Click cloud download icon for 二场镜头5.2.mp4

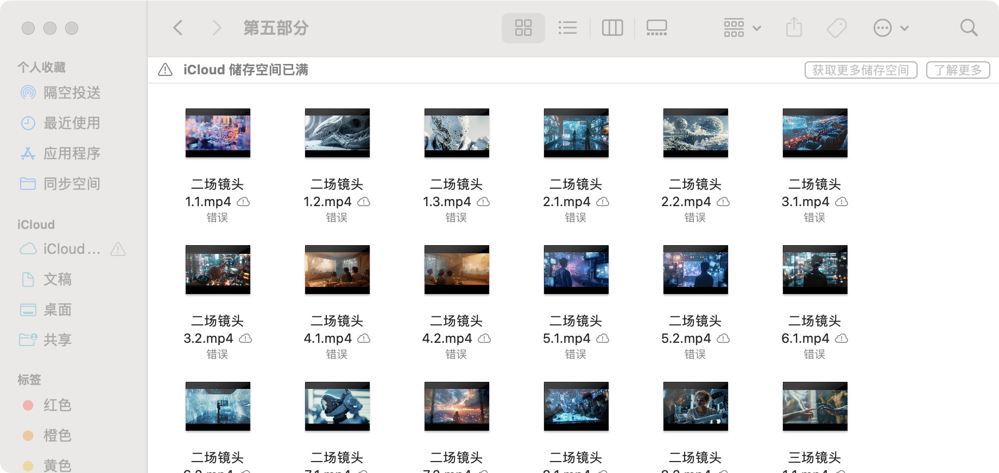pos(723,338)
